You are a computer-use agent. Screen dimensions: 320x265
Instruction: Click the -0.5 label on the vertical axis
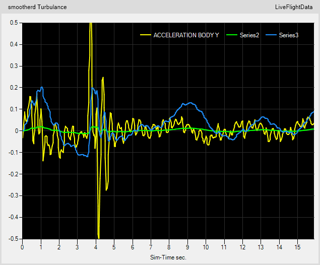(x=13, y=239)
